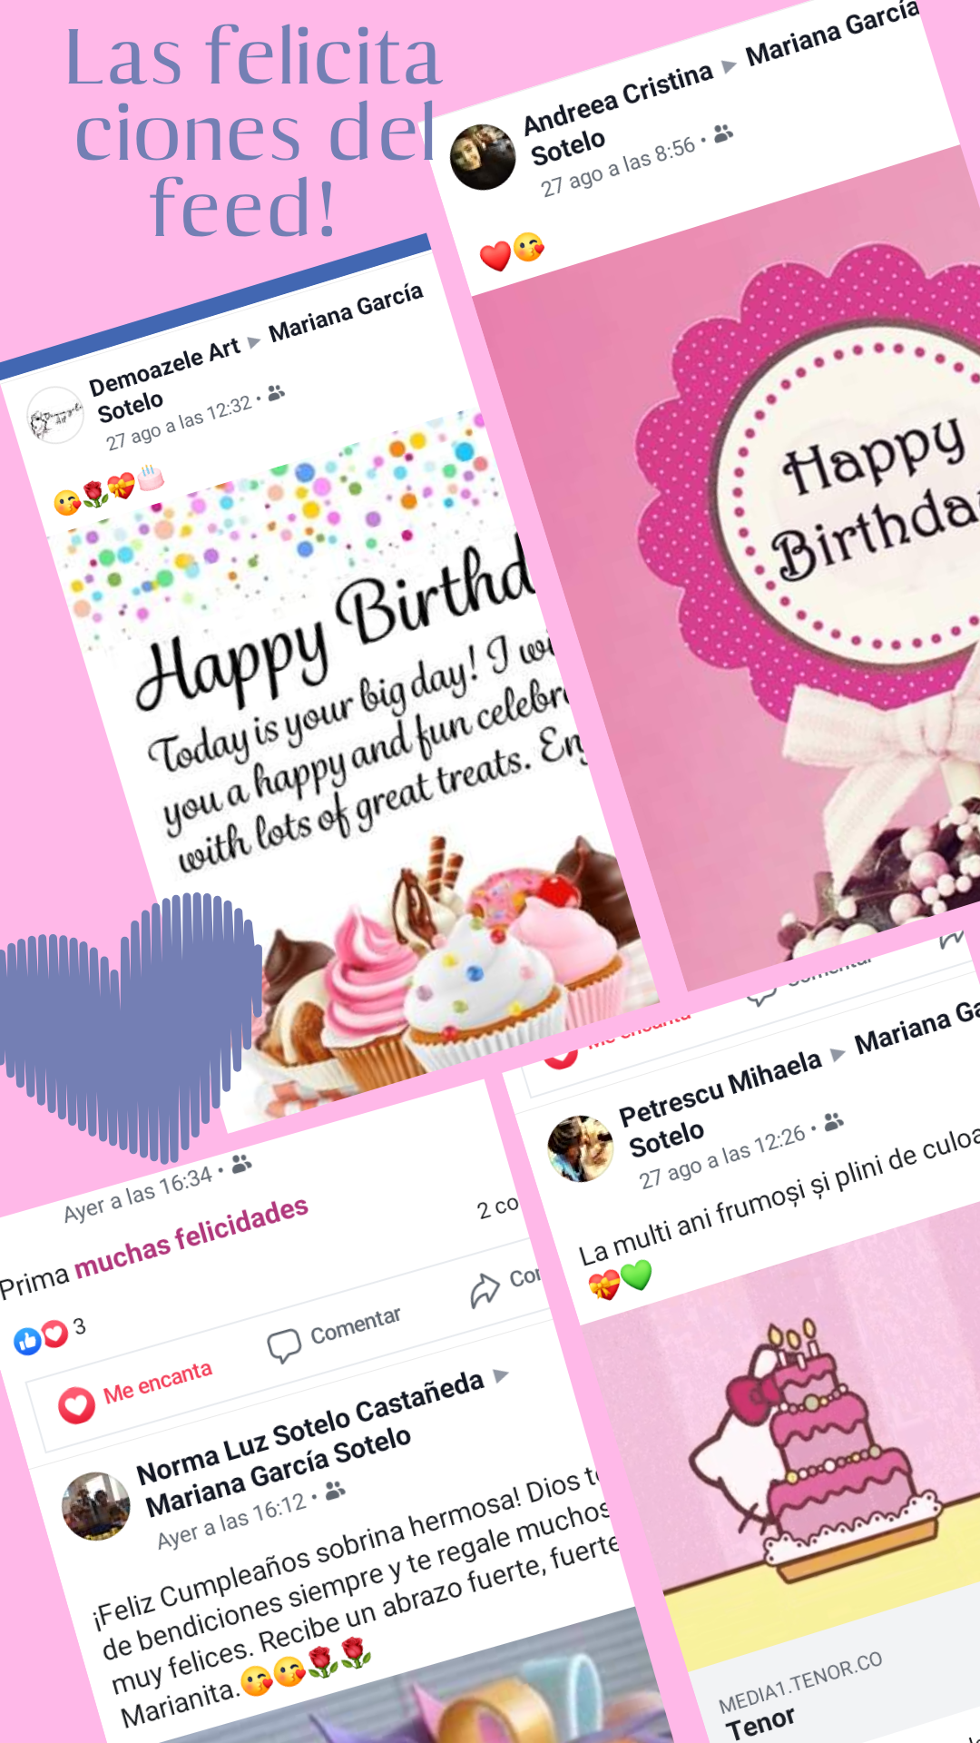Open the Andreea Cristina profile name link
Viewport: 980px width, 1743px height.
coord(619,99)
